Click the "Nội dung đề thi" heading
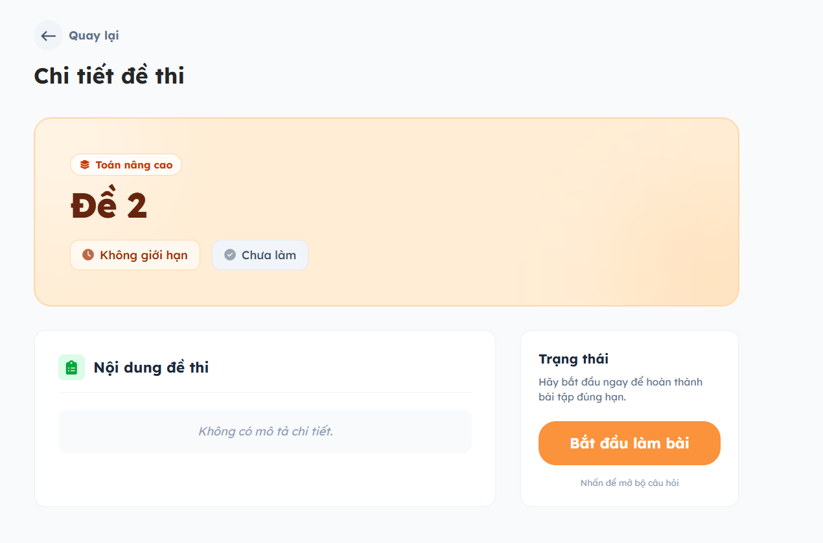823x543 pixels. (x=151, y=367)
